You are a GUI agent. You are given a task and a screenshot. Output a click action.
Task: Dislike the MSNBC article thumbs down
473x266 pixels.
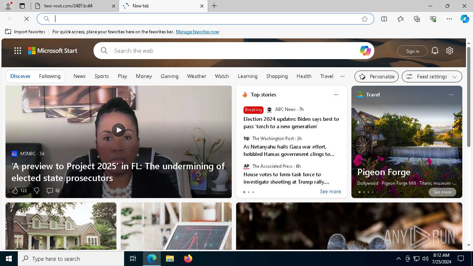[36, 191]
